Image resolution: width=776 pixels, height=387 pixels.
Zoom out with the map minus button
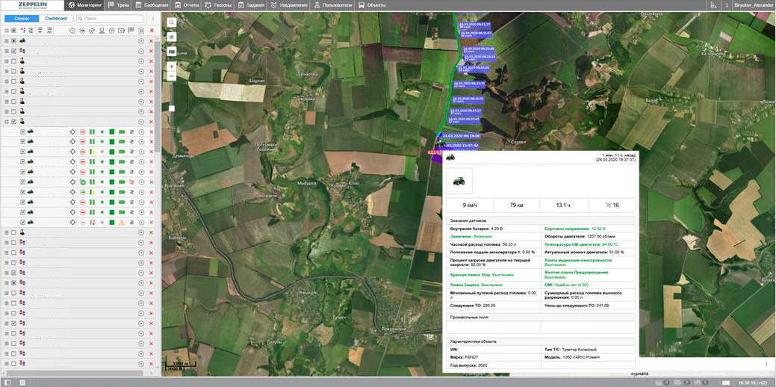(x=171, y=76)
